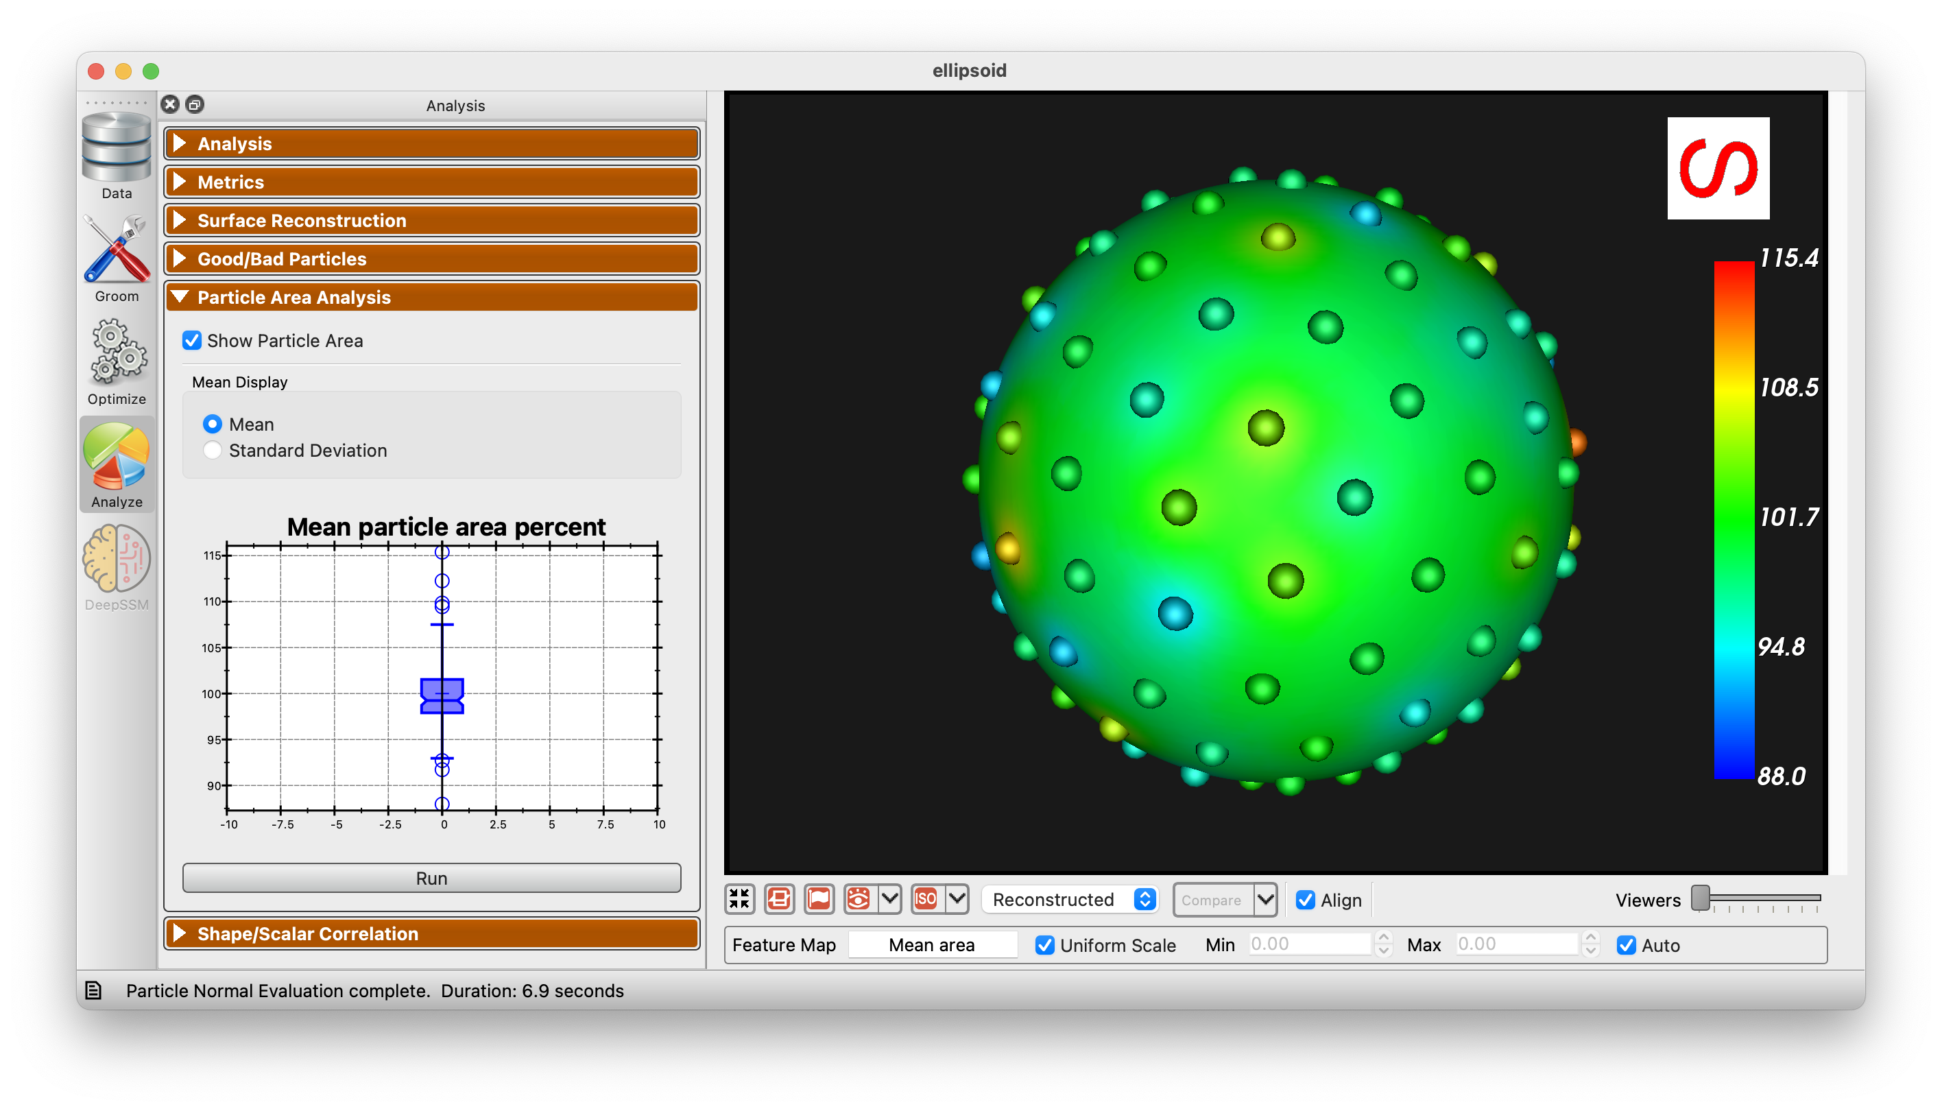The height and width of the screenshot is (1111, 1942).
Task: Click the 3D ellipsoid shape in viewer
Action: point(1277,482)
